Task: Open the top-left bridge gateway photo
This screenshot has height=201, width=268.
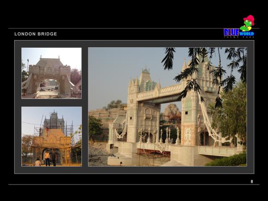Action: (x=51, y=73)
